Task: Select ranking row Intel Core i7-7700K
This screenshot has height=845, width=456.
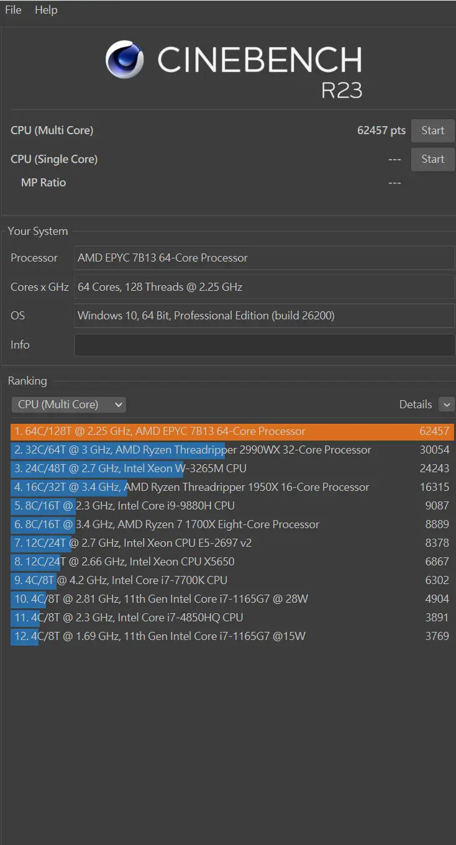Action: (232, 580)
